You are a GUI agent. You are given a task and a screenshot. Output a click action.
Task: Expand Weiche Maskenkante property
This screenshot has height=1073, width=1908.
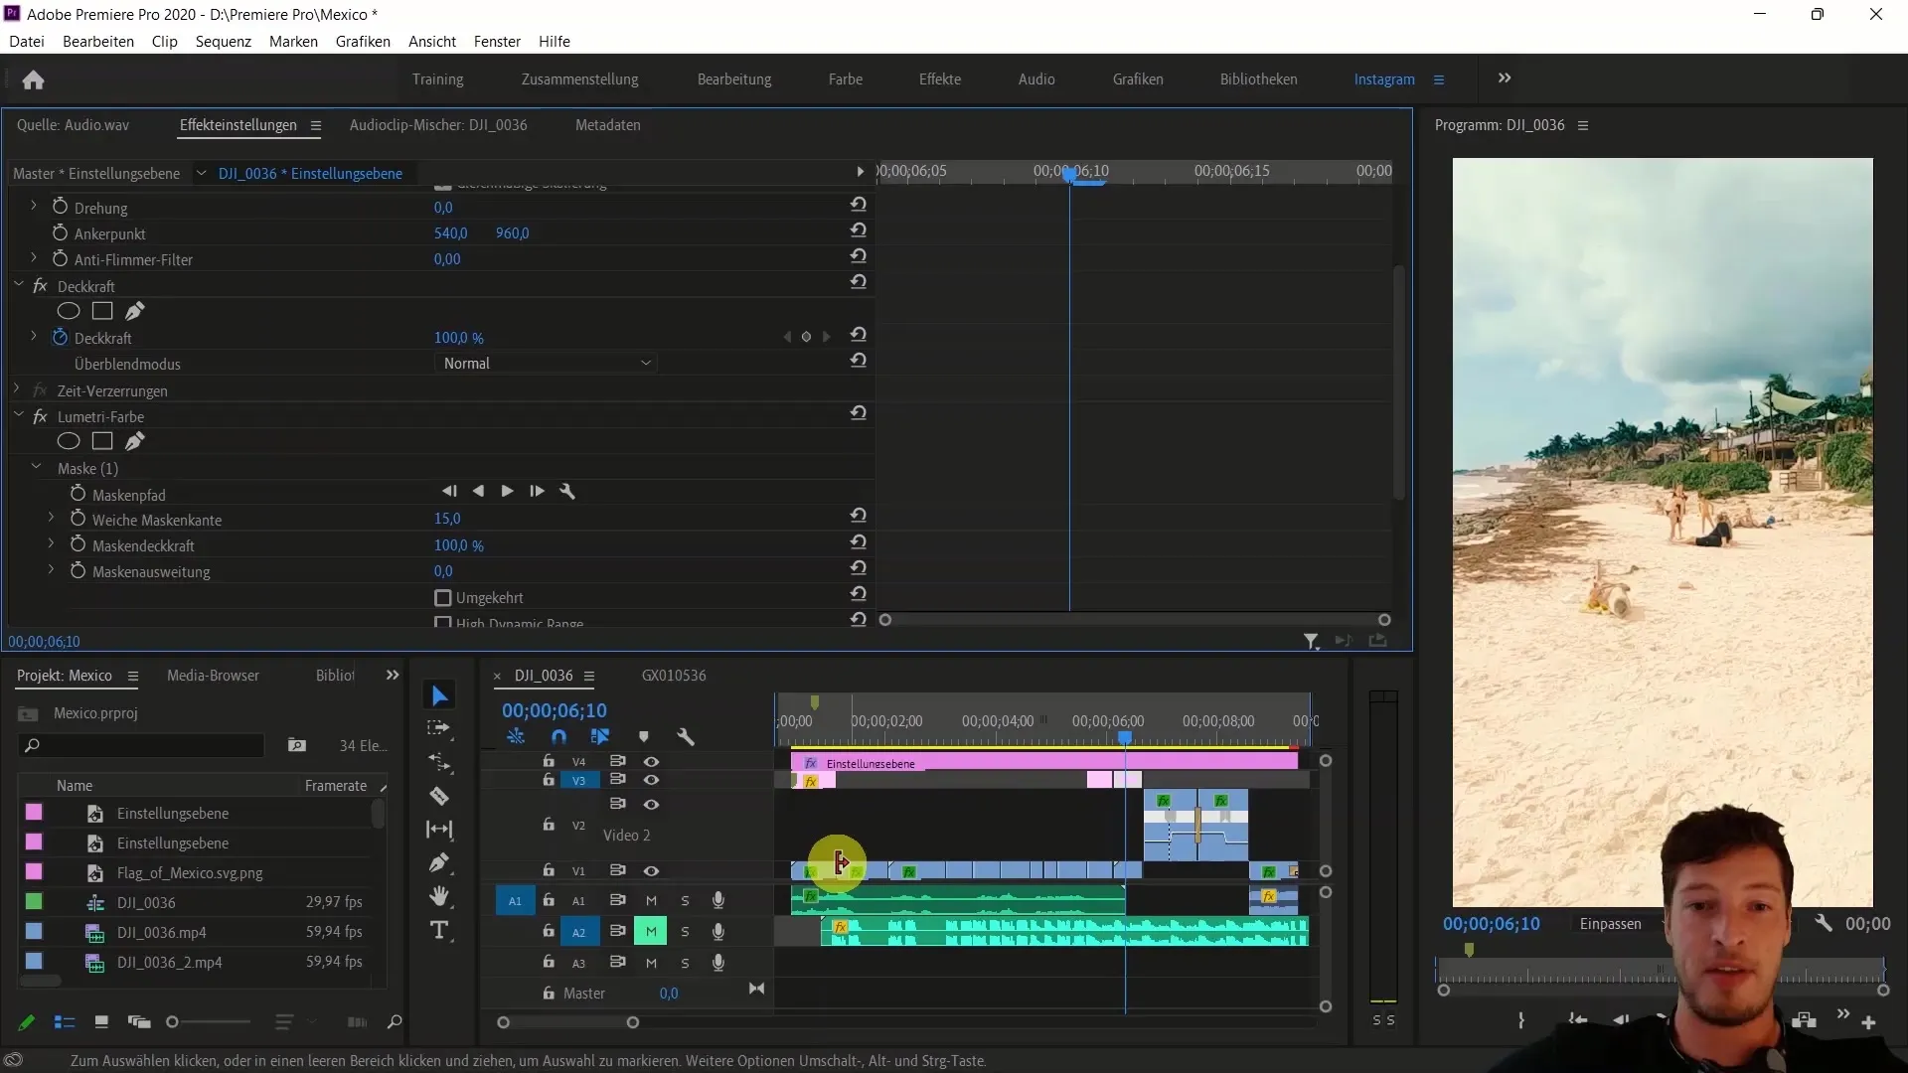pos(51,518)
